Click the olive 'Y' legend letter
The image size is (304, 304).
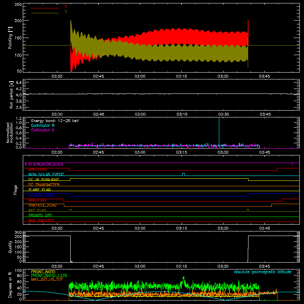click(x=66, y=12)
